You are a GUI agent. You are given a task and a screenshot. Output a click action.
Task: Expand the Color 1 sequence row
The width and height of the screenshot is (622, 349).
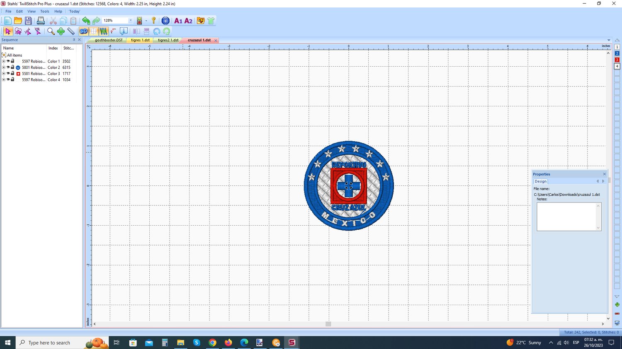pyautogui.click(x=4, y=61)
